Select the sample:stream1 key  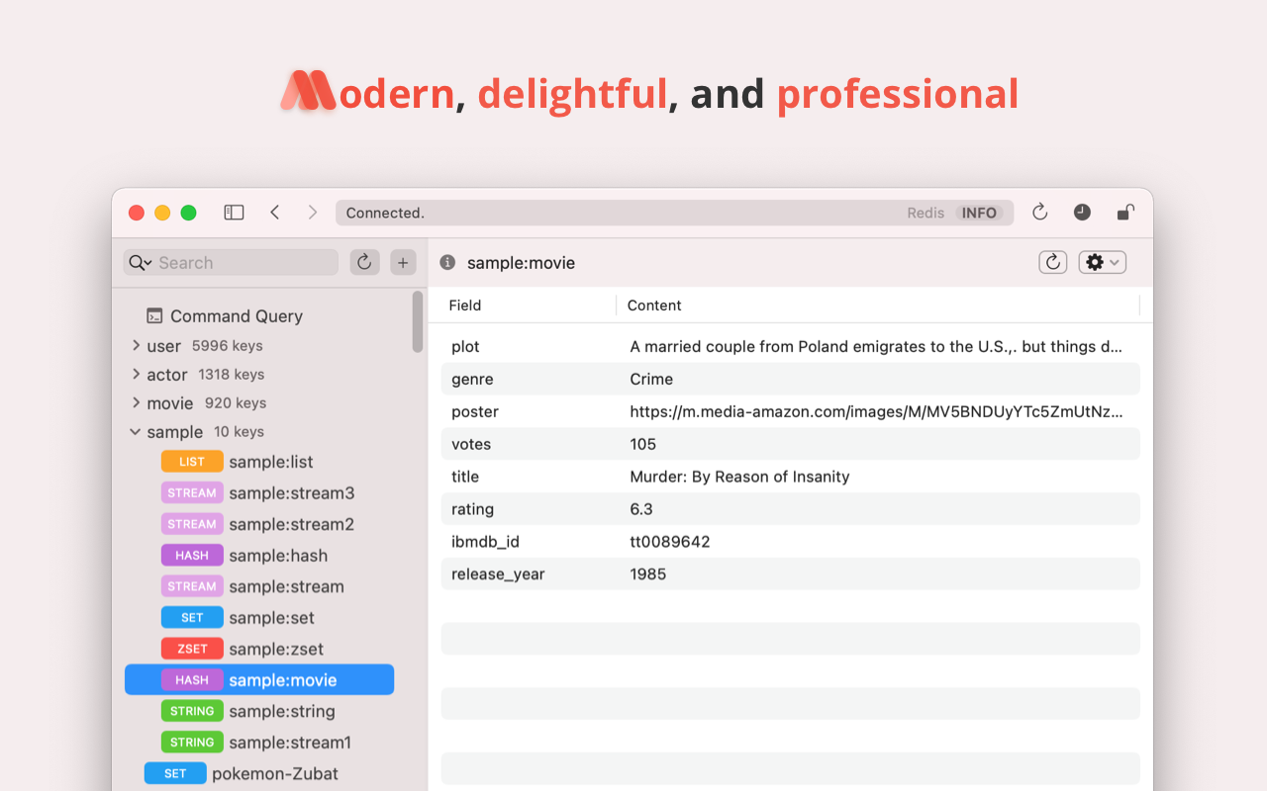(259, 743)
